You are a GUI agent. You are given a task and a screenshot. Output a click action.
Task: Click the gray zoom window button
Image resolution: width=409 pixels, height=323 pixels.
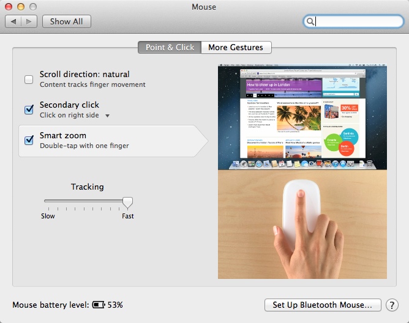[33, 7]
